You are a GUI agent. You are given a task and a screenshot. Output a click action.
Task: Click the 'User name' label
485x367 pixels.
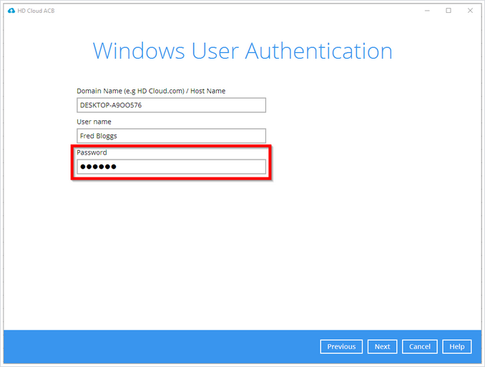coord(94,122)
